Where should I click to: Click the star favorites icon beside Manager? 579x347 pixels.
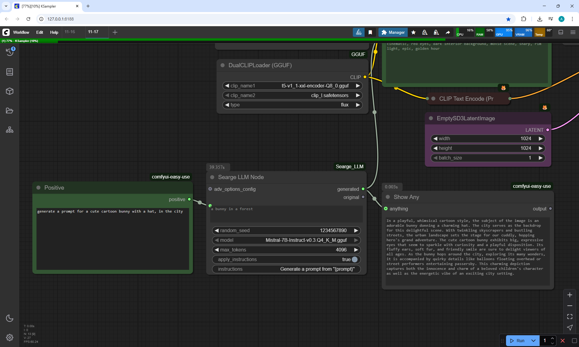click(x=413, y=32)
